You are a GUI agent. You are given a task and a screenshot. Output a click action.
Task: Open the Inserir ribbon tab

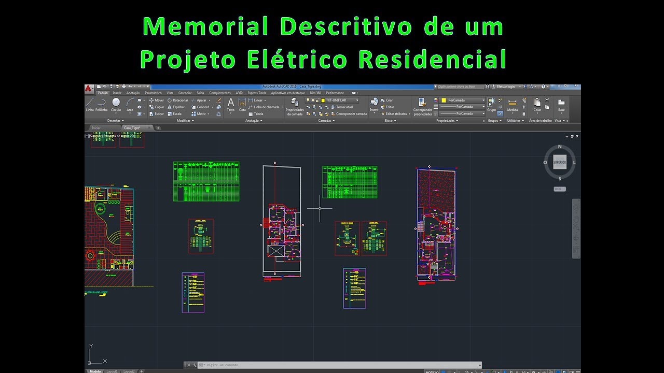[x=117, y=93]
